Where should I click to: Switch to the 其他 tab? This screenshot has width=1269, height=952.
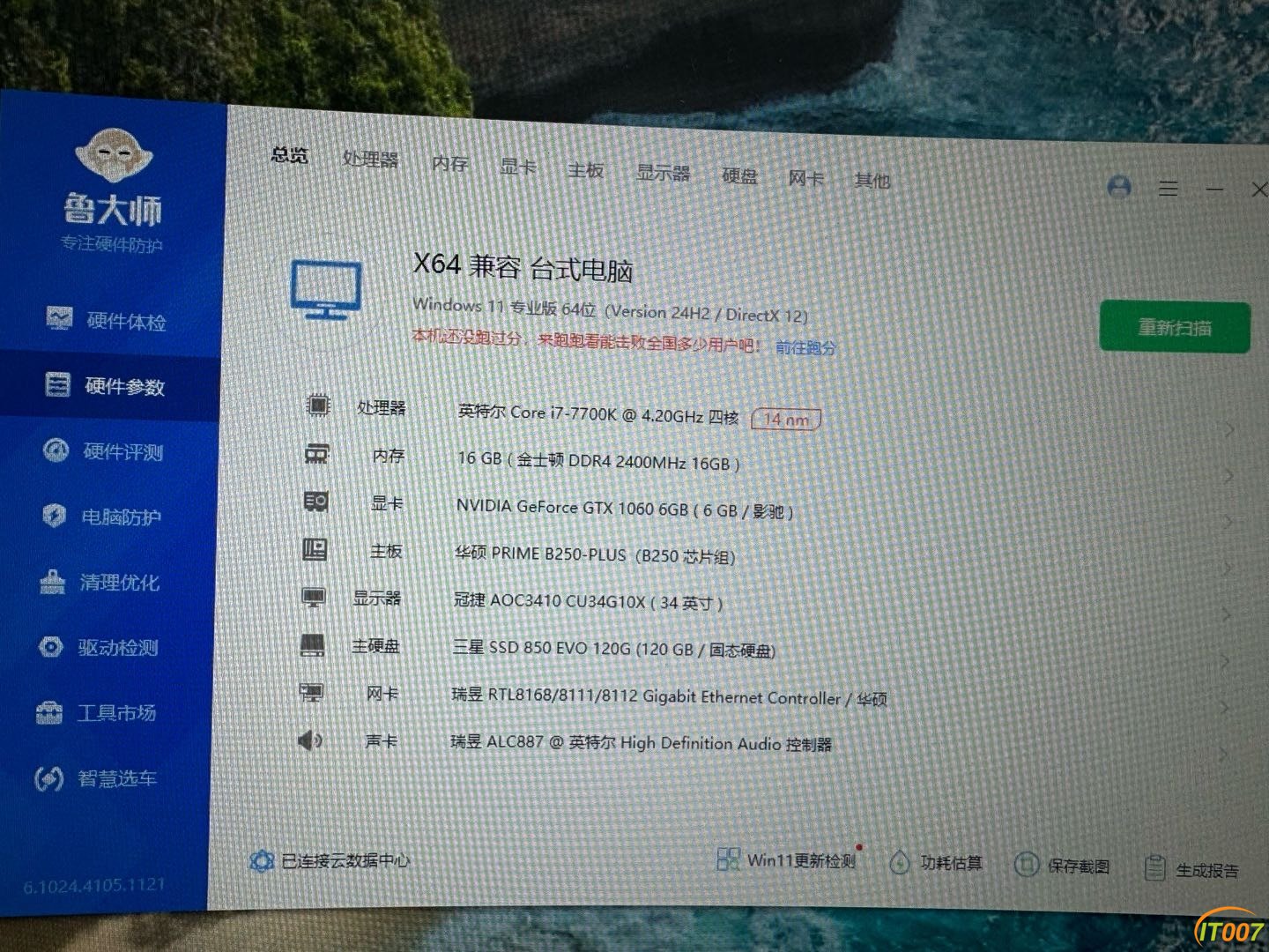pyautogui.click(x=872, y=181)
